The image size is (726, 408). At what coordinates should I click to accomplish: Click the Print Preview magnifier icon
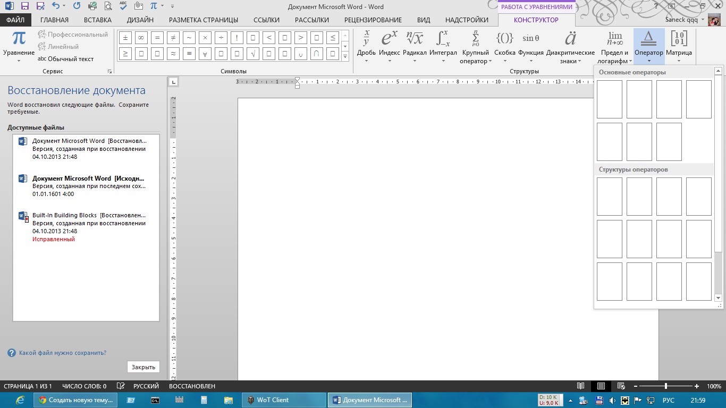point(108,6)
